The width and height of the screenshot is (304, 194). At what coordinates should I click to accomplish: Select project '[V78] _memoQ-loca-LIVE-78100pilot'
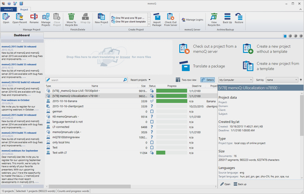131,91
